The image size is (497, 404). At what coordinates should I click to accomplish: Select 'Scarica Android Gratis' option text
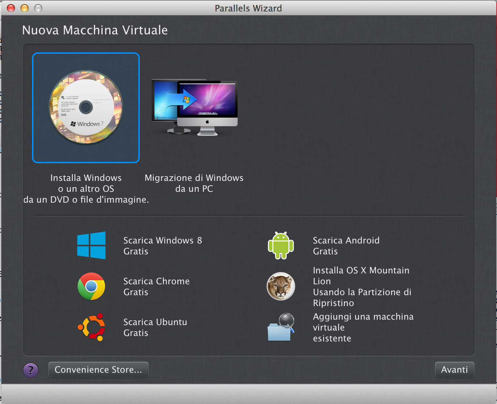click(x=346, y=246)
